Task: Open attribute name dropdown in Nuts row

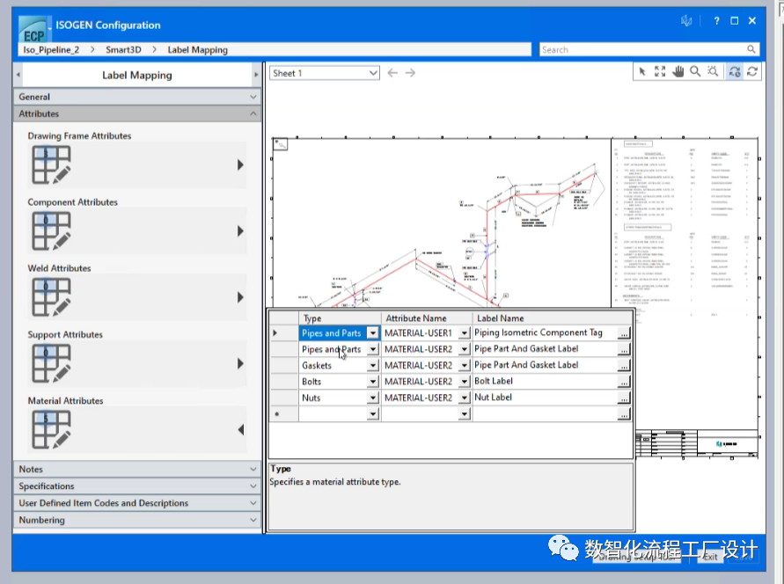Action: pos(465,398)
